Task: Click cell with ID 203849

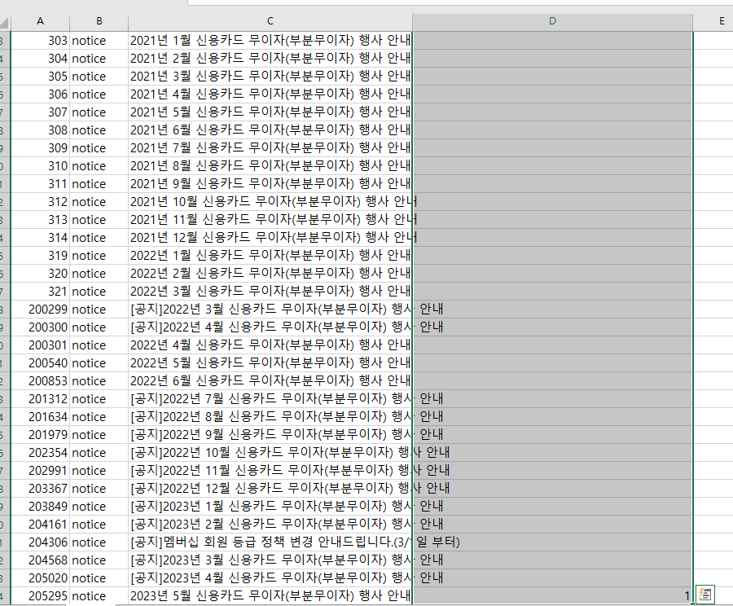Action: (40, 507)
